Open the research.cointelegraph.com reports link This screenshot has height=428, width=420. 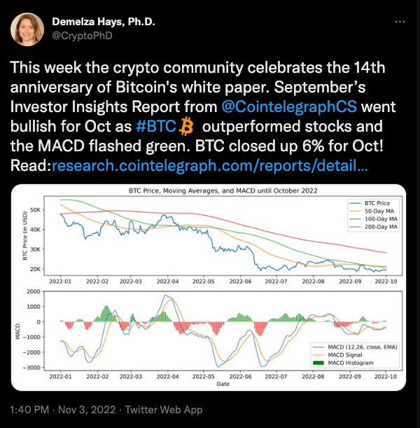(210, 165)
